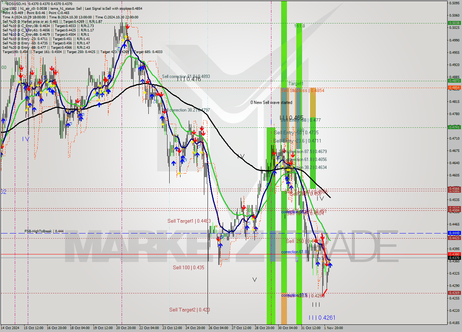Click the 'Sell correction 61.8 | 0.4893' label
The width and height of the screenshot is (462, 332).
[186, 77]
